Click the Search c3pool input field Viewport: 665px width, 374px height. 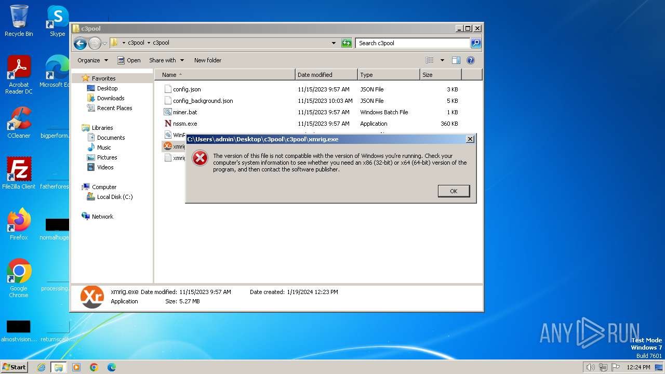tap(413, 43)
